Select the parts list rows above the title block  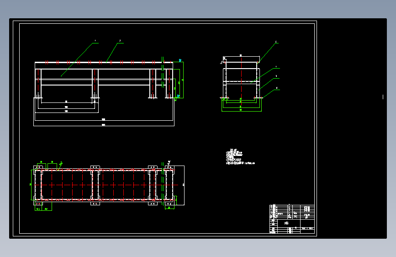292,212
